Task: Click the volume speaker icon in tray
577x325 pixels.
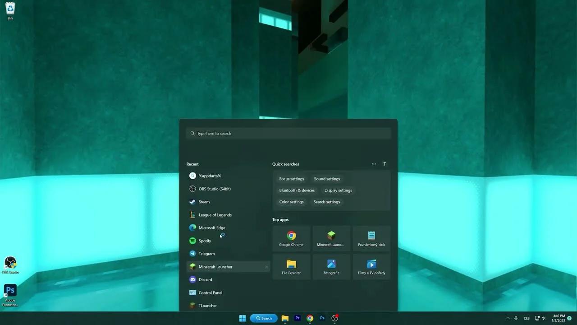Action: click(543, 318)
